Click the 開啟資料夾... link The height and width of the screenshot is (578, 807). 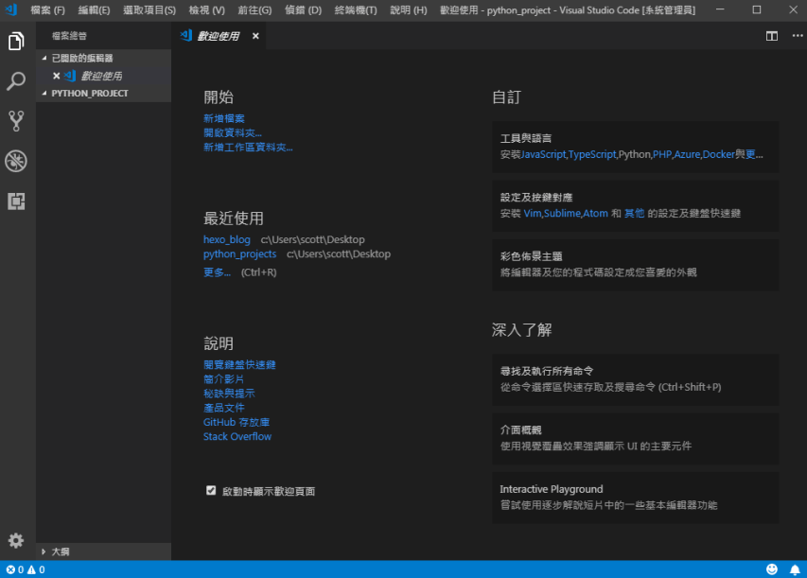click(x=233, y=132)
